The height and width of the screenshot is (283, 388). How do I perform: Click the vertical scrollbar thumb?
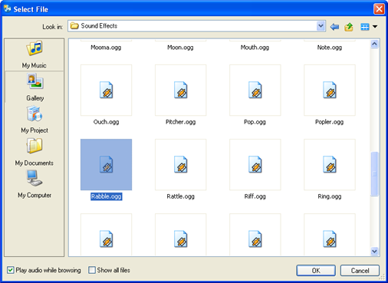[374, 174]
